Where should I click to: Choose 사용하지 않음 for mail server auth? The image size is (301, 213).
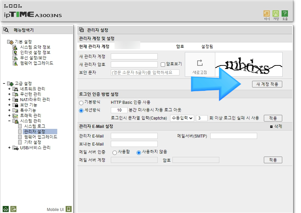click(x=139, y=153)
